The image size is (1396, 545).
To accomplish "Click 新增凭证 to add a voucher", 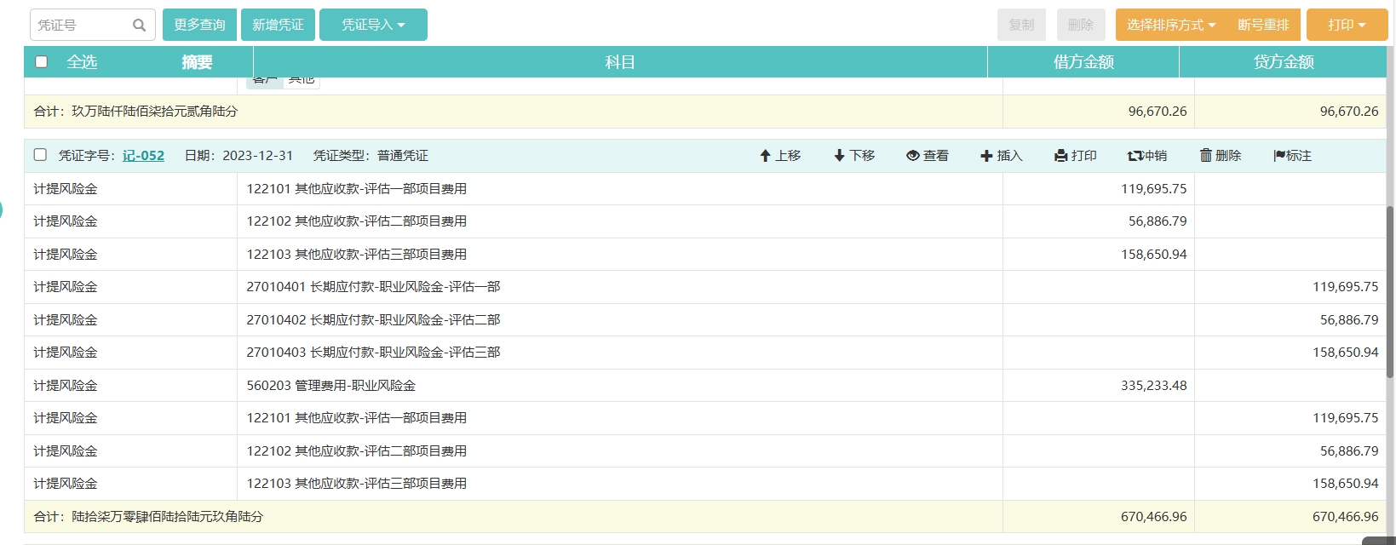I will [x=278, y=26].
